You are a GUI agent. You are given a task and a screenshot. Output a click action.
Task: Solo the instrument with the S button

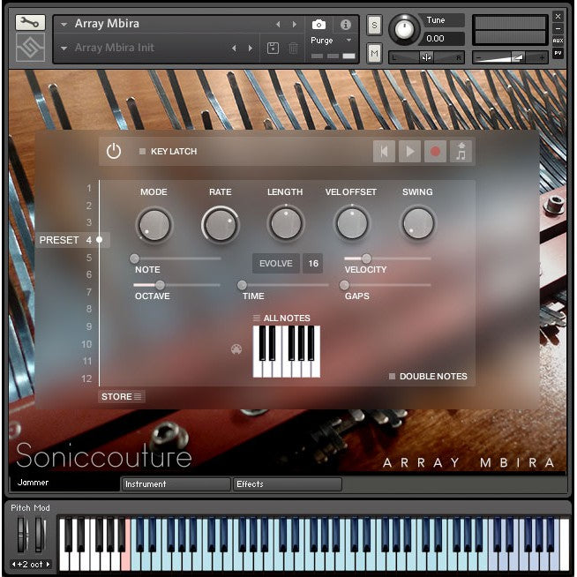tap(374, 25)
